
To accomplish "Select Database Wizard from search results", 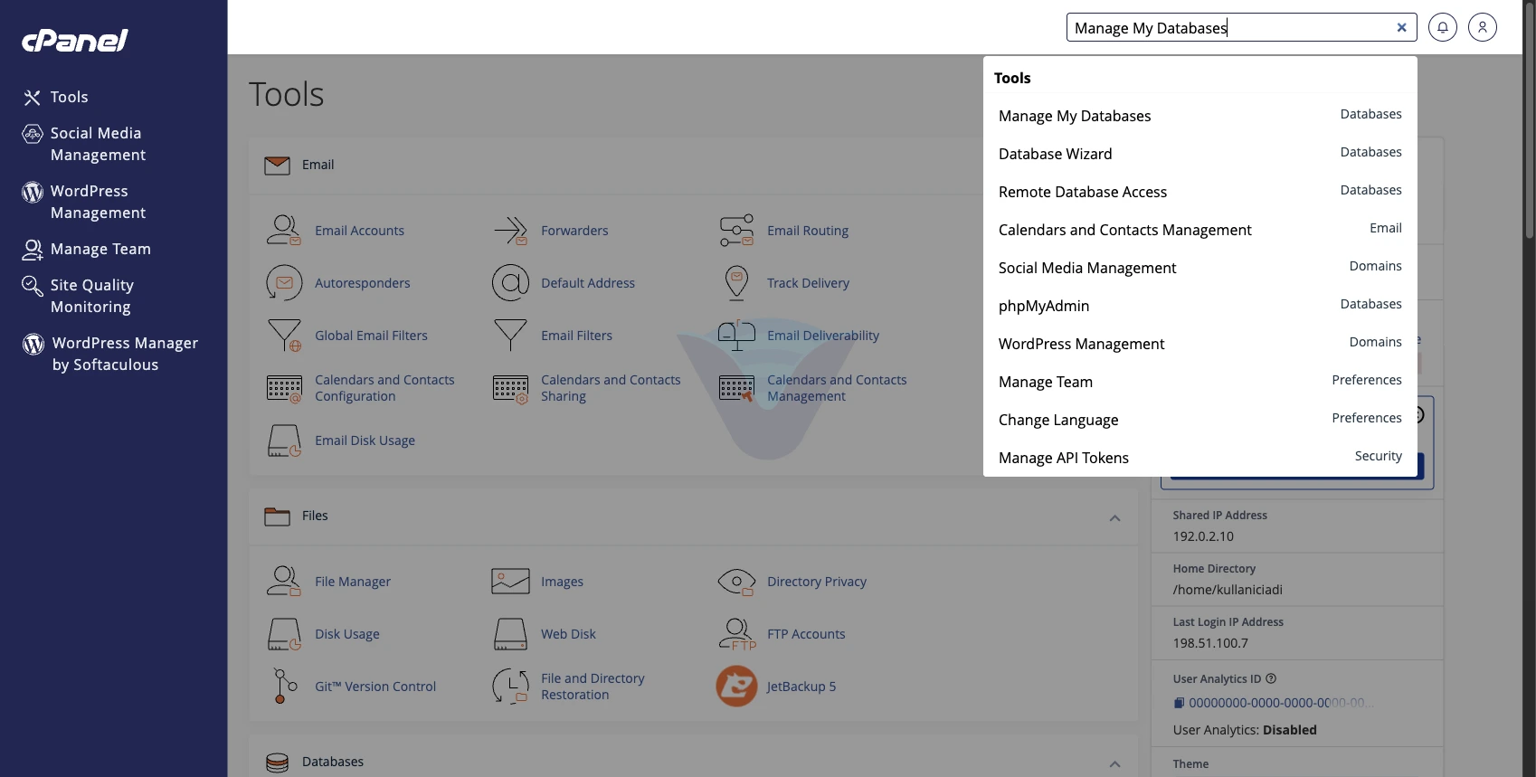I will pos(1199,154).
